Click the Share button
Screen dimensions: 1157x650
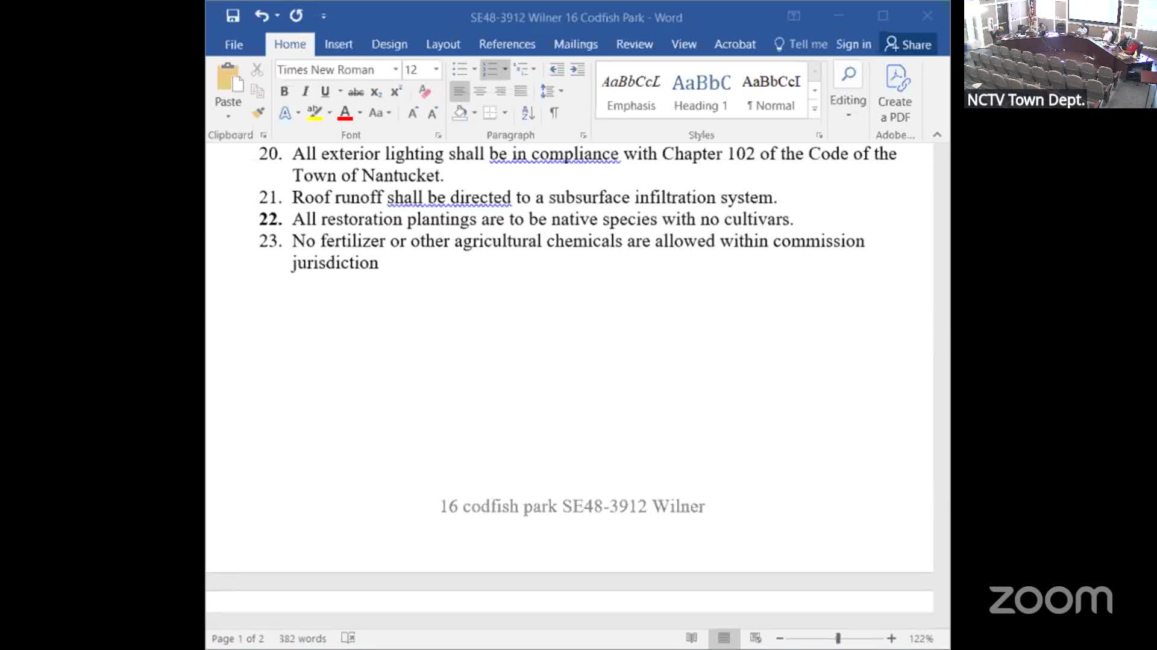point(908,45)
